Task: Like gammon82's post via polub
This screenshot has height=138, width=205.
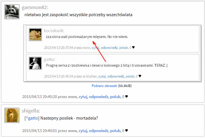Action: [x=115, y=97]
